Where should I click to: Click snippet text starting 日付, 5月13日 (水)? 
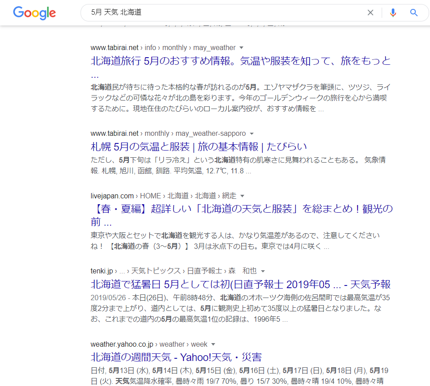pos(239,376)
